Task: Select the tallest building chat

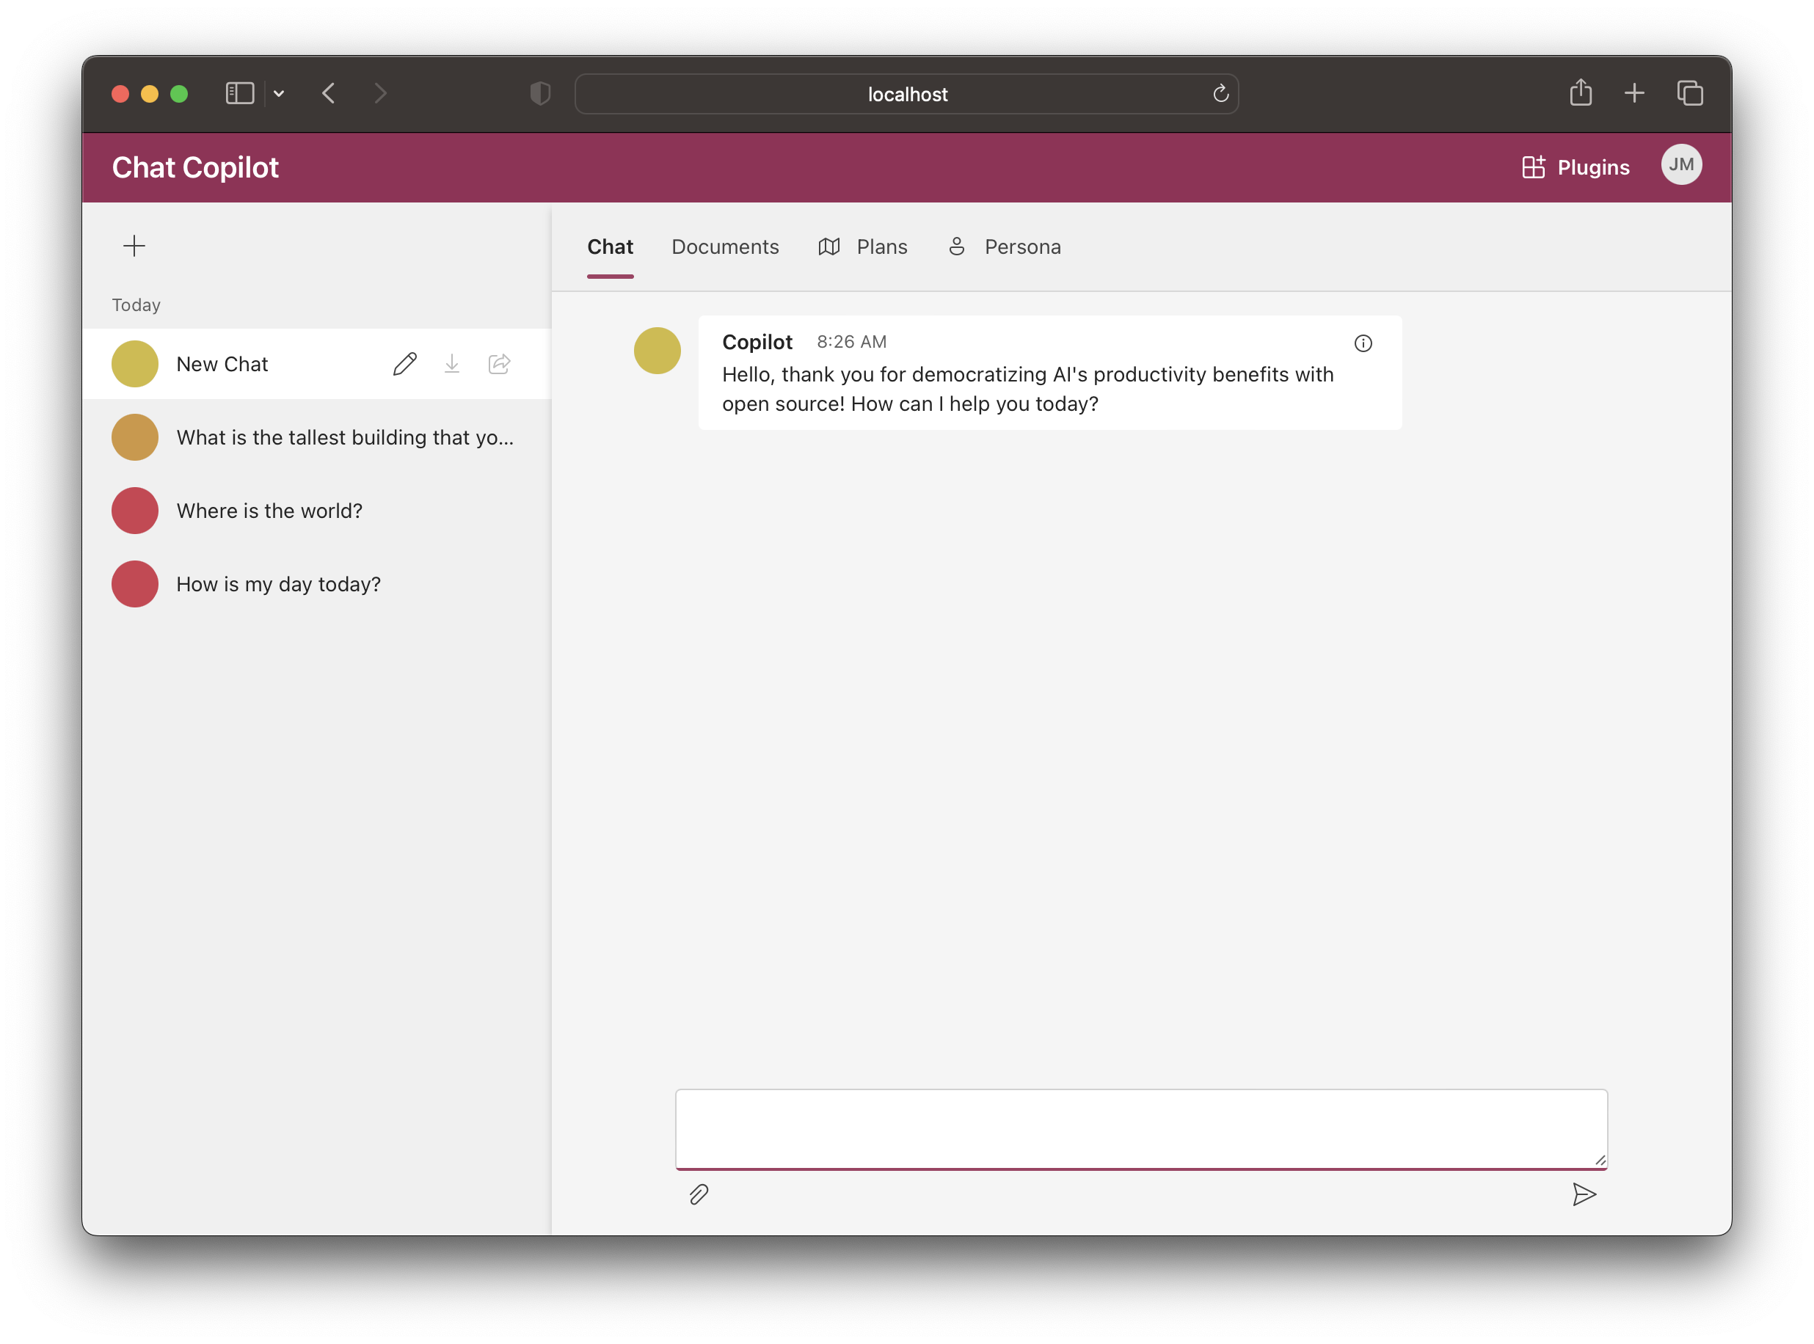Action: tap(344, 438)
